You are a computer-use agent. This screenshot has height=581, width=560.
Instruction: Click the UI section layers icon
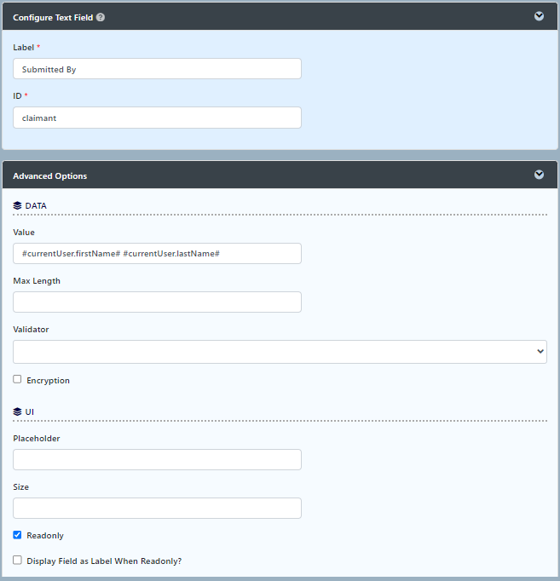click(x=17, y=411)
